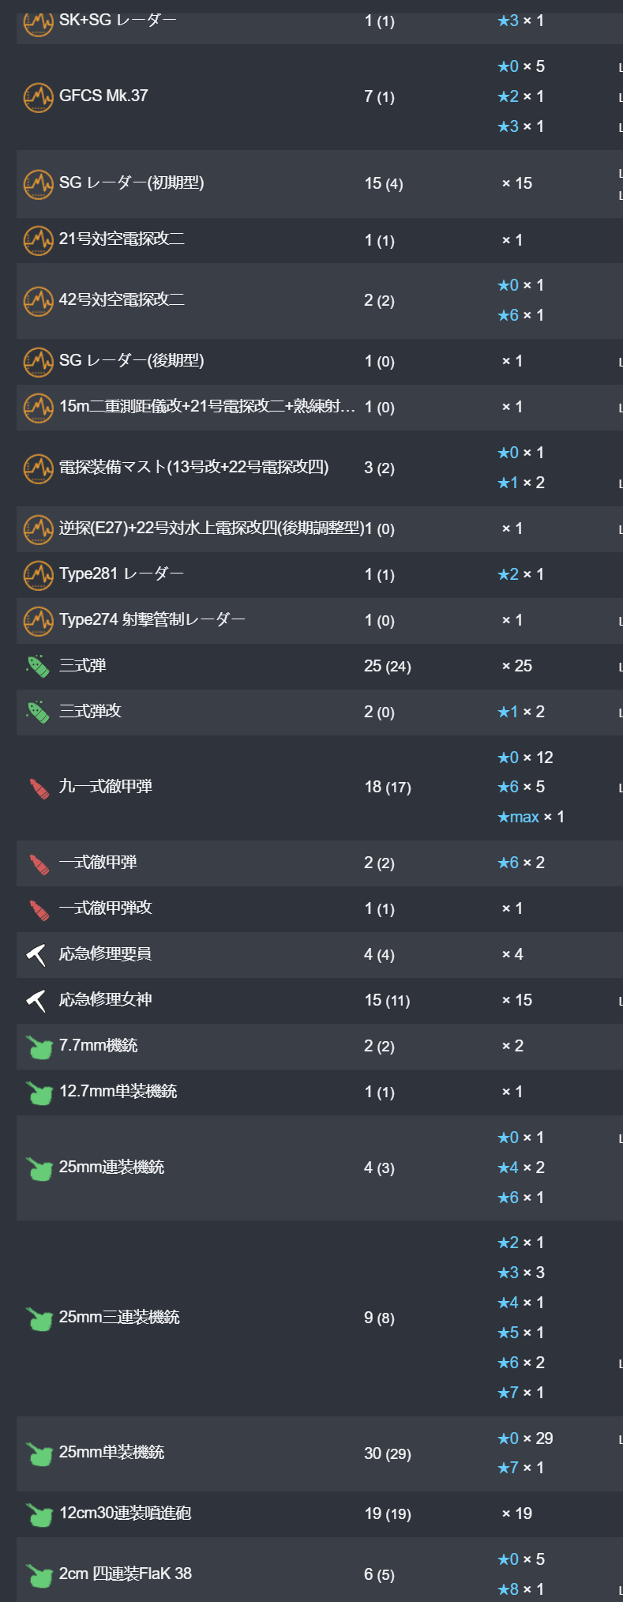
Task: Select the Type274 射撃管制レーダー equipment name
Action: (x=152, y=619)
